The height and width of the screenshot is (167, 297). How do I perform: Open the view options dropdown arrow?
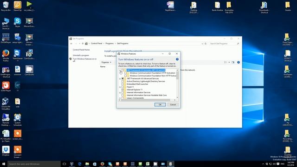pos(229,62)
